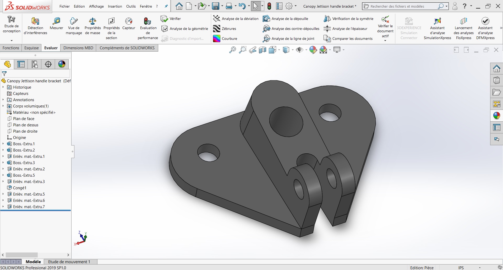Open Analyse de la déviation
503x270 pixels.
(x=236, y=19)
